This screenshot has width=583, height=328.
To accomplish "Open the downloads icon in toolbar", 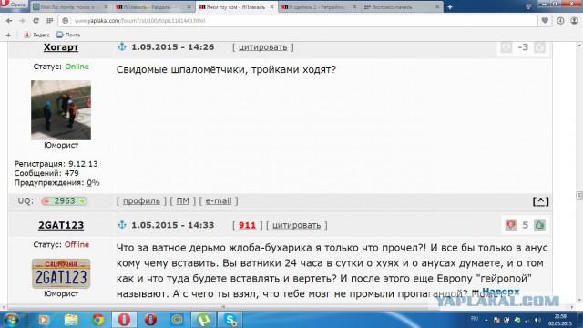I will tap(560, 21).
